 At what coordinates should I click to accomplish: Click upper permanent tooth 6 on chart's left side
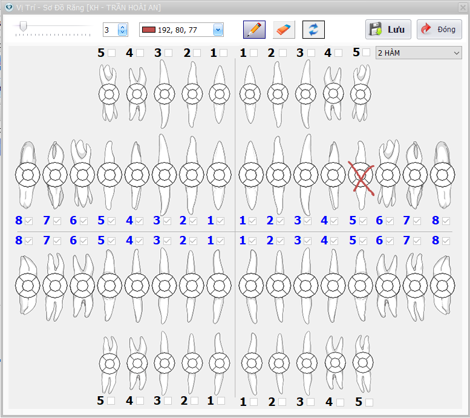click(82, 175)
